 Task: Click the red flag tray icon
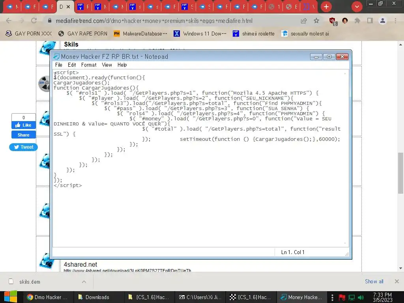342,297
